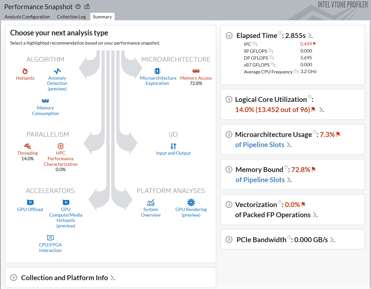Click the GPU Offload link
This screenshot has height=289, width=371.
[30, 209]
